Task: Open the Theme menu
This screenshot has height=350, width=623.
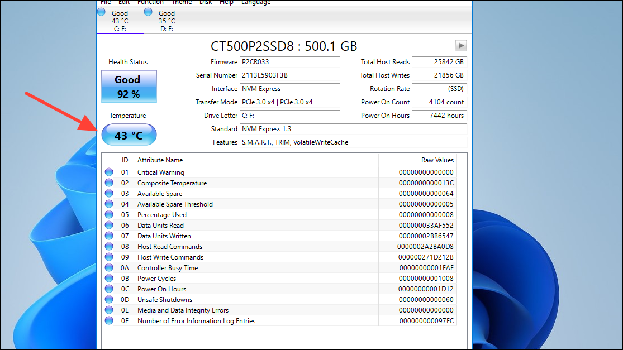Action: (x=182, y=2)
